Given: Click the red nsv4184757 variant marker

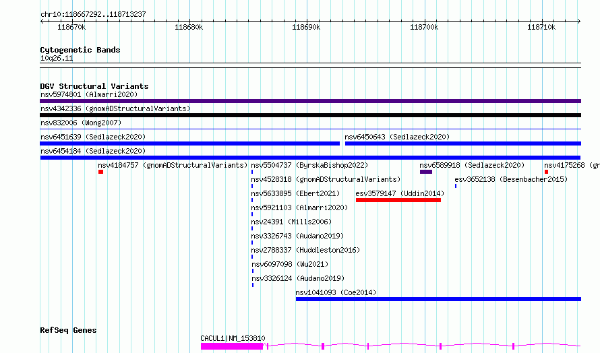Looking at the screenshot, I should pos(100,172).
